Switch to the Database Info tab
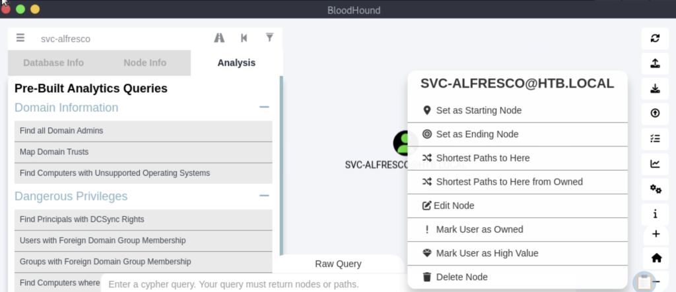 [x=53, y=63]
